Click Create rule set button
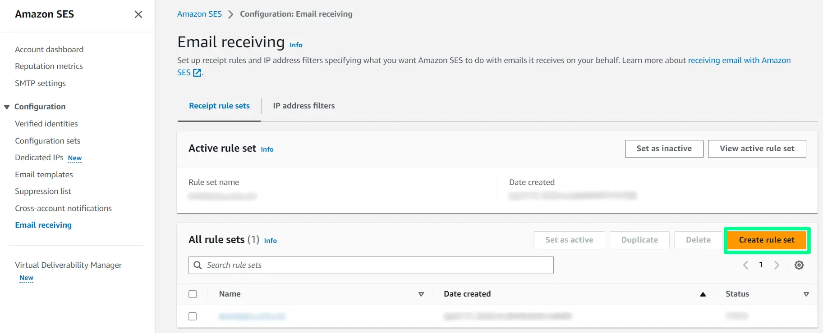This screenshot has width=823, height=333. pos(767,240)
